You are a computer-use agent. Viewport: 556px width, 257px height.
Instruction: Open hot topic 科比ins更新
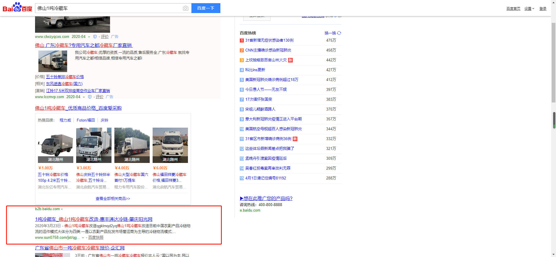(255, 70)
